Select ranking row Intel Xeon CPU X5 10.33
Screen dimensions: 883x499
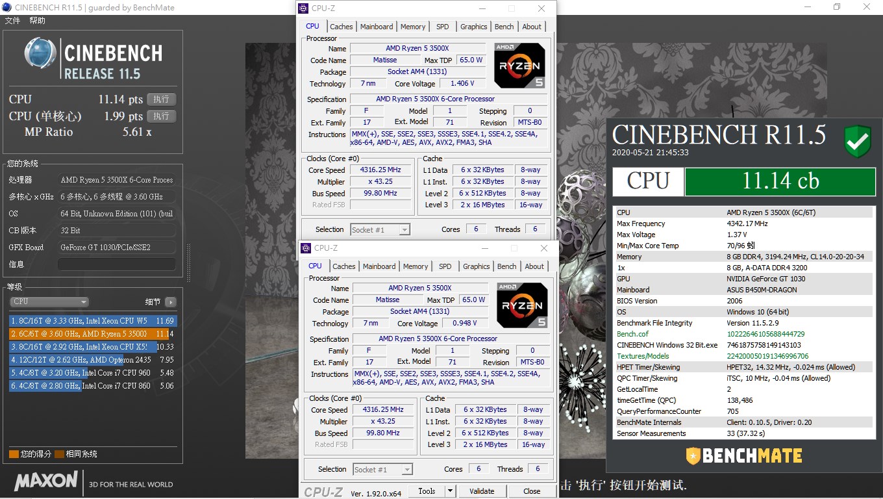click(x=93, y=347)
